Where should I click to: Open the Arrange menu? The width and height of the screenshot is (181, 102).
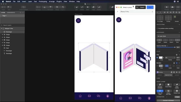(x=52, y=1)
